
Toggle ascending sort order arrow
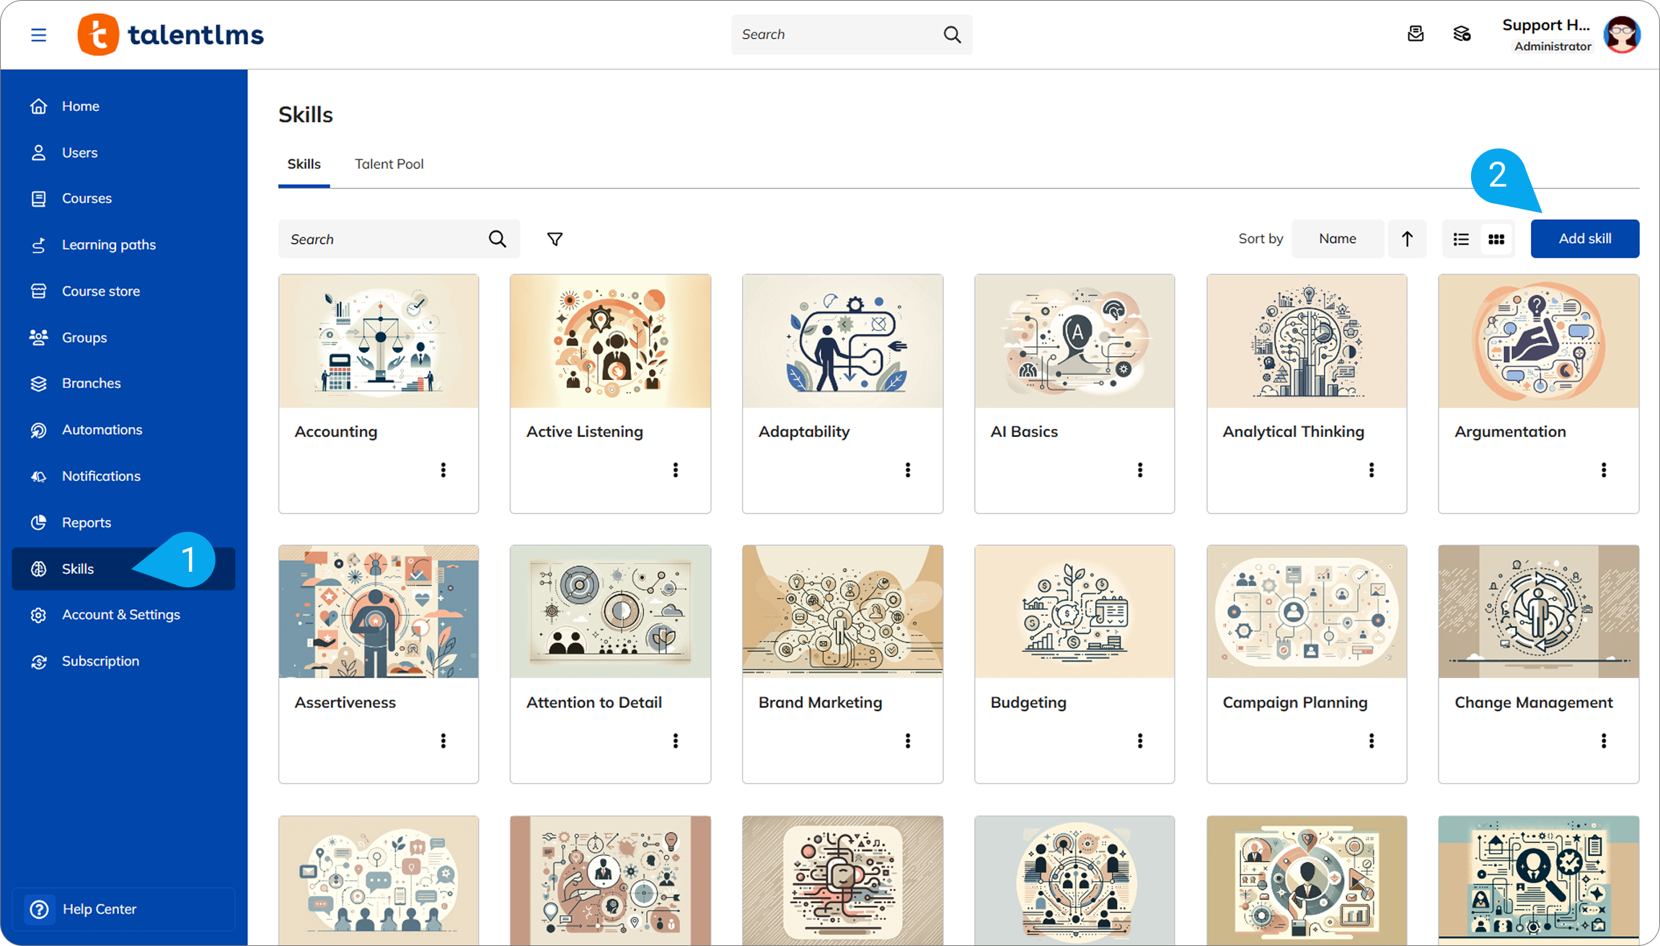coord(1407,239)
